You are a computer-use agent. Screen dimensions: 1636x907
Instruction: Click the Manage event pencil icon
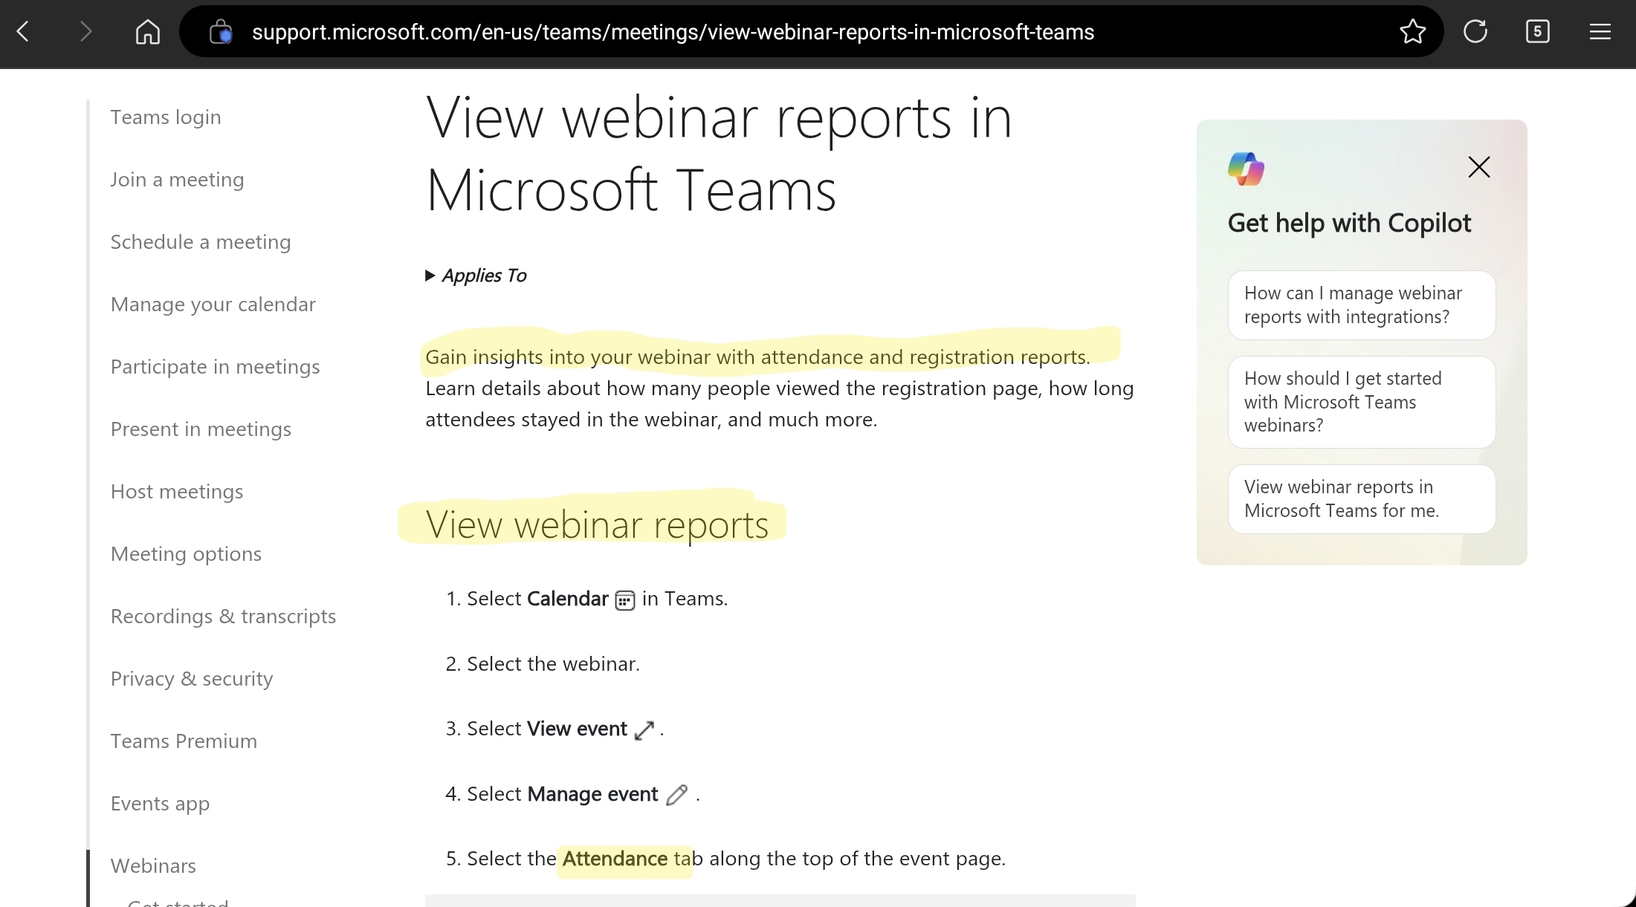point(676,796)
